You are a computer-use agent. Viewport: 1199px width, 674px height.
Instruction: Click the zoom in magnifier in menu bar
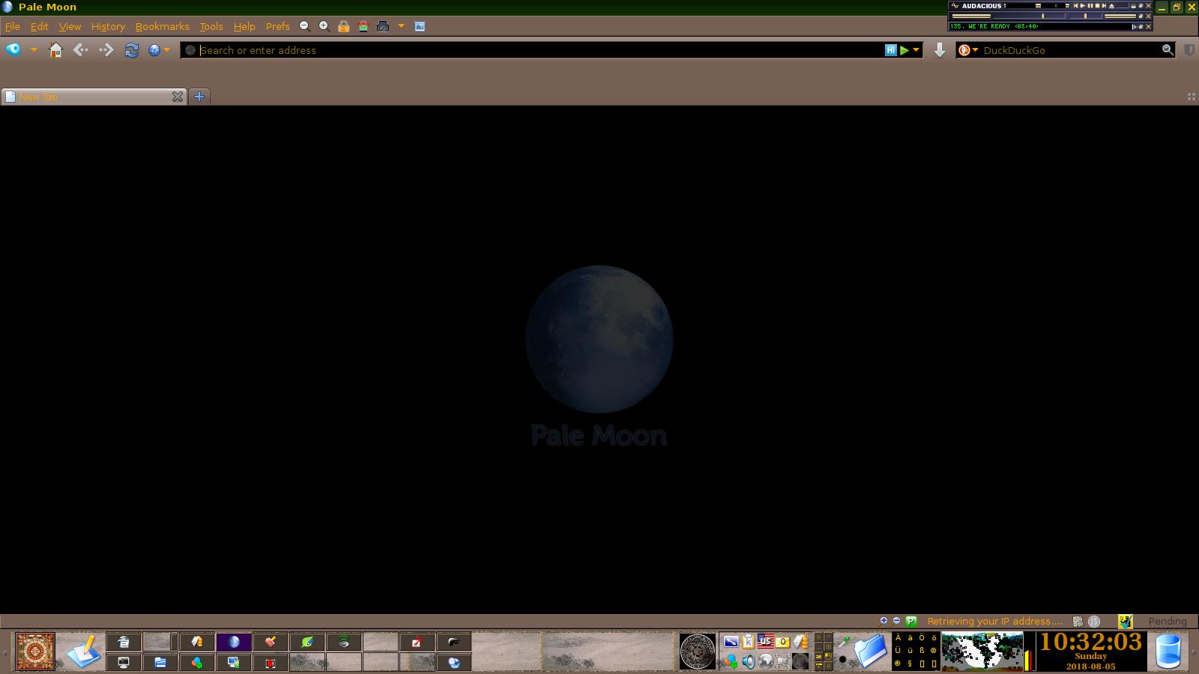[x=324, y=26]
